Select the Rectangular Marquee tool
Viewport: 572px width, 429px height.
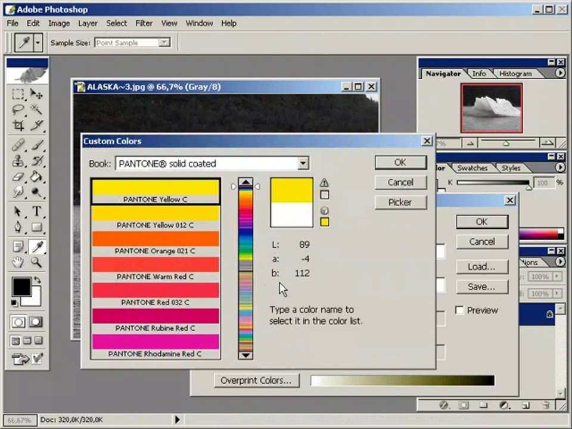tap(17, 94)
